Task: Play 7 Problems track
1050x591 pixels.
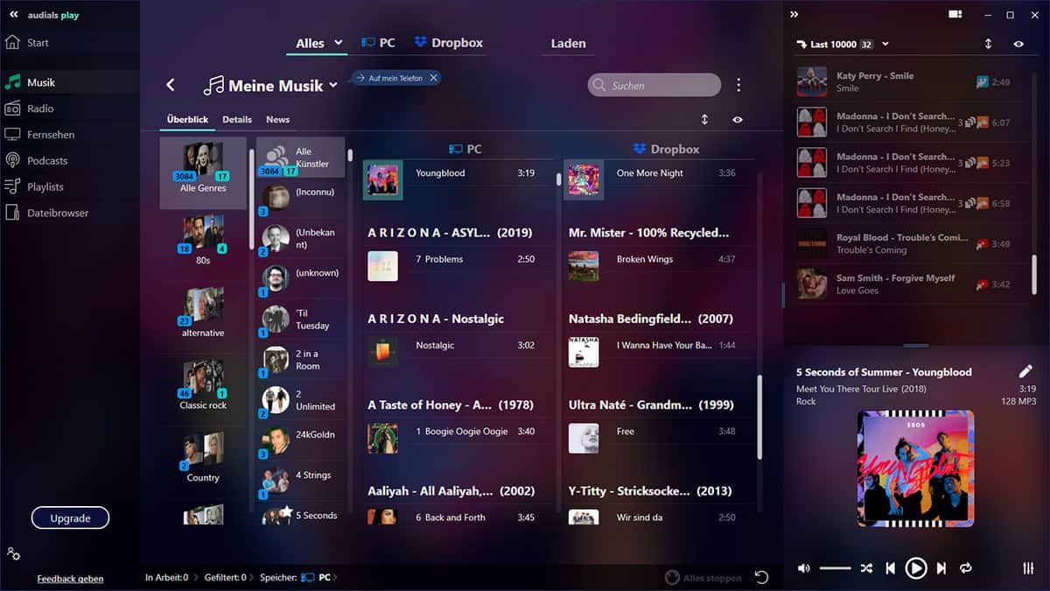Action: point(451,265)
